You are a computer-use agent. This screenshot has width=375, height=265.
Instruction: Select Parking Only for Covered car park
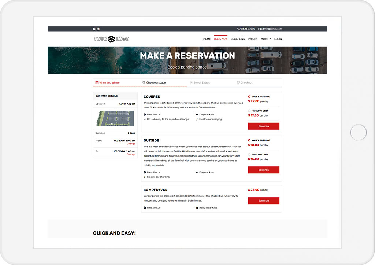[x=249, y=111]
